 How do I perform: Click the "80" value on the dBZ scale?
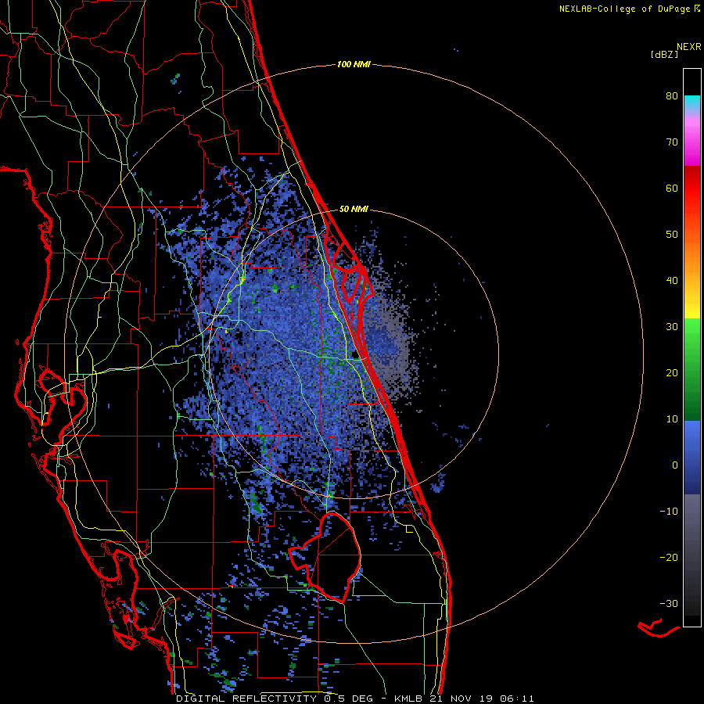pos(672,96)
